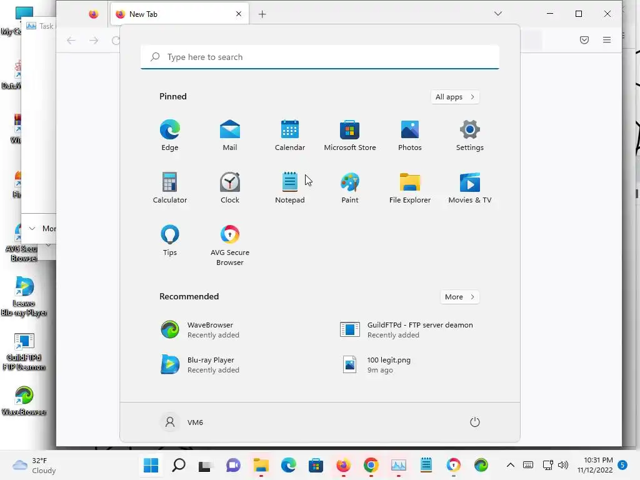Open volume control in system tray

point(563,465)
